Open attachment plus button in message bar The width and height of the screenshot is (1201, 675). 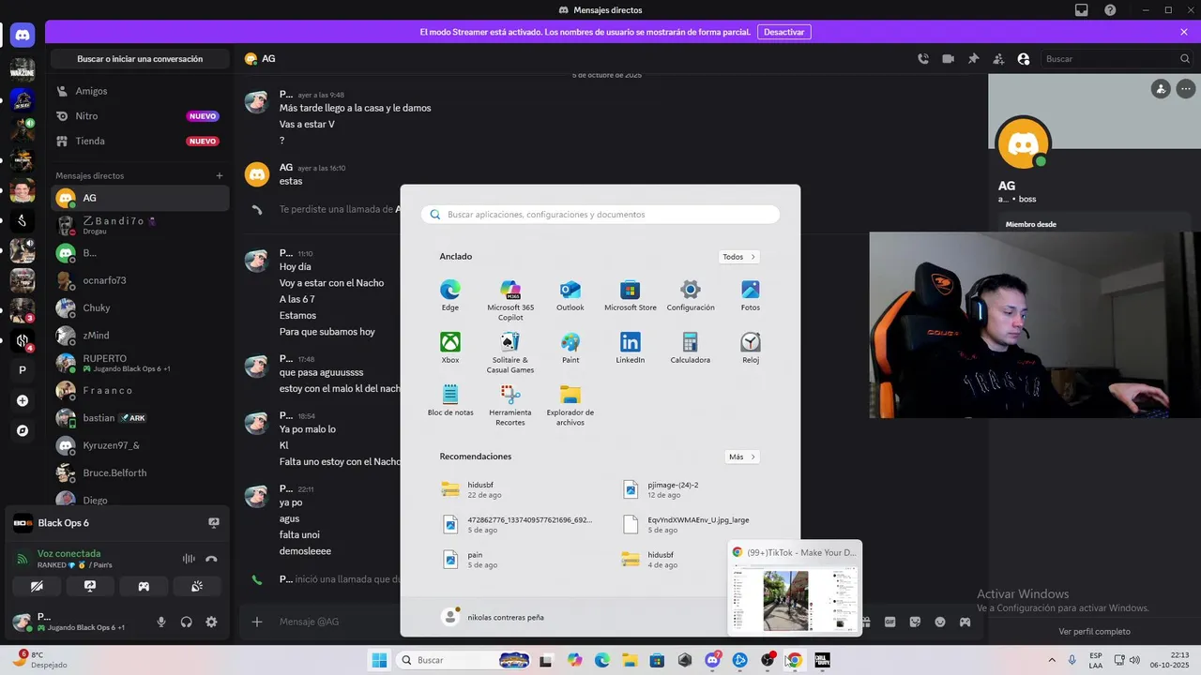coord(257,622)
